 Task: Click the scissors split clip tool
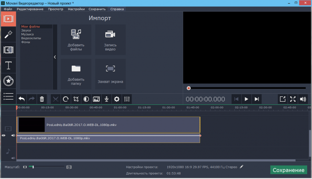pos(55,99)
